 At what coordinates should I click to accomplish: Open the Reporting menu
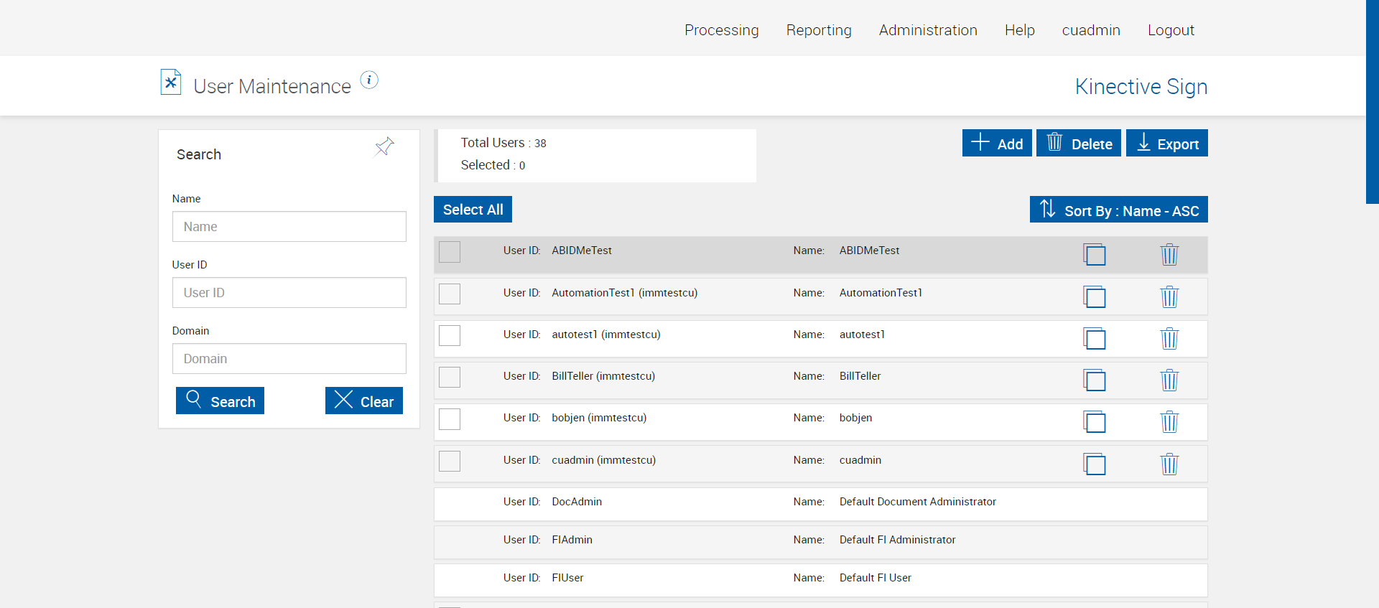coord(819,30)
